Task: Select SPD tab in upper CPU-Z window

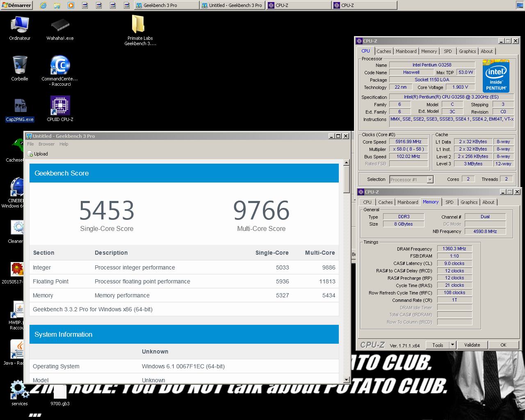Action: pos(448,51)
